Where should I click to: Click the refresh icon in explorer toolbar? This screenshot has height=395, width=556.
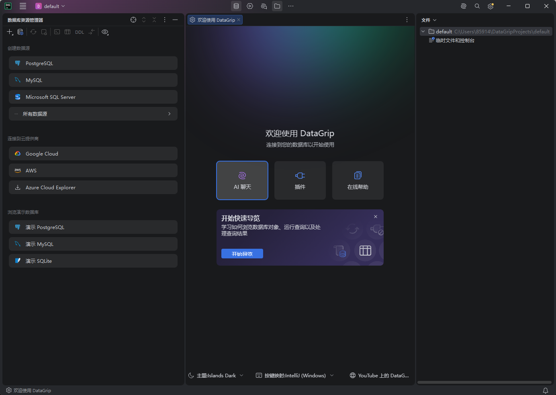pyautogui.click(x=33, y=32)
